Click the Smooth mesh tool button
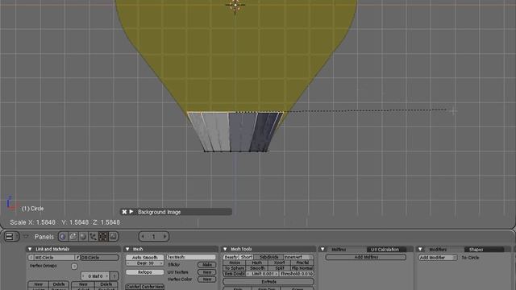Image resolution: width=516 pixels, height=290 pixels. tap(256, 268)
